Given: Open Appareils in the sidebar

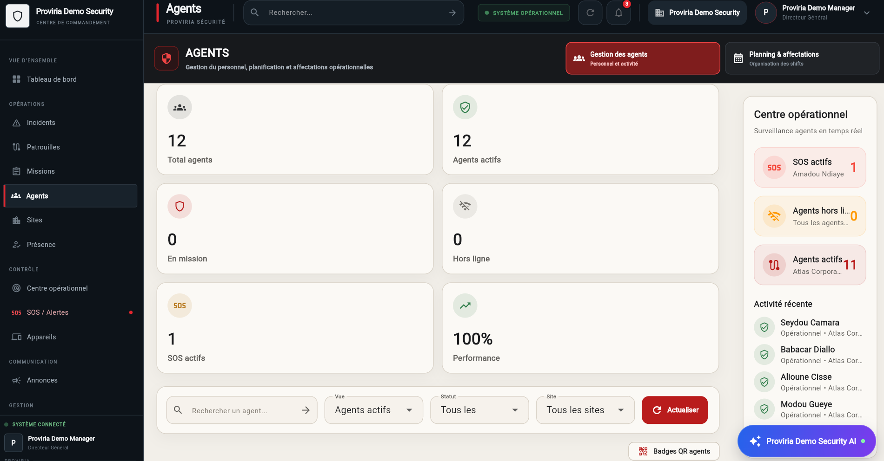Looking at the screenshot, I should coord(71,337).
